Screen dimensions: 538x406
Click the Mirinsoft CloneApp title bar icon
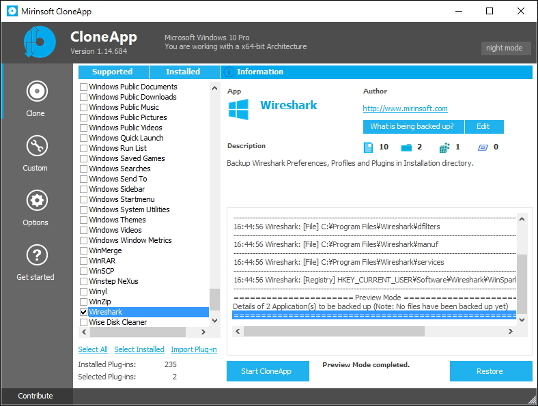[12, 11]
